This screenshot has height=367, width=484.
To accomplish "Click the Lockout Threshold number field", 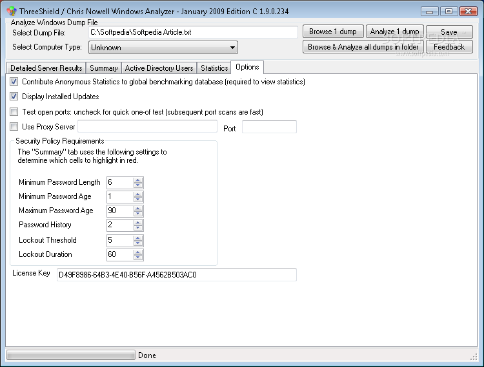I will click(x=121, y=240).
